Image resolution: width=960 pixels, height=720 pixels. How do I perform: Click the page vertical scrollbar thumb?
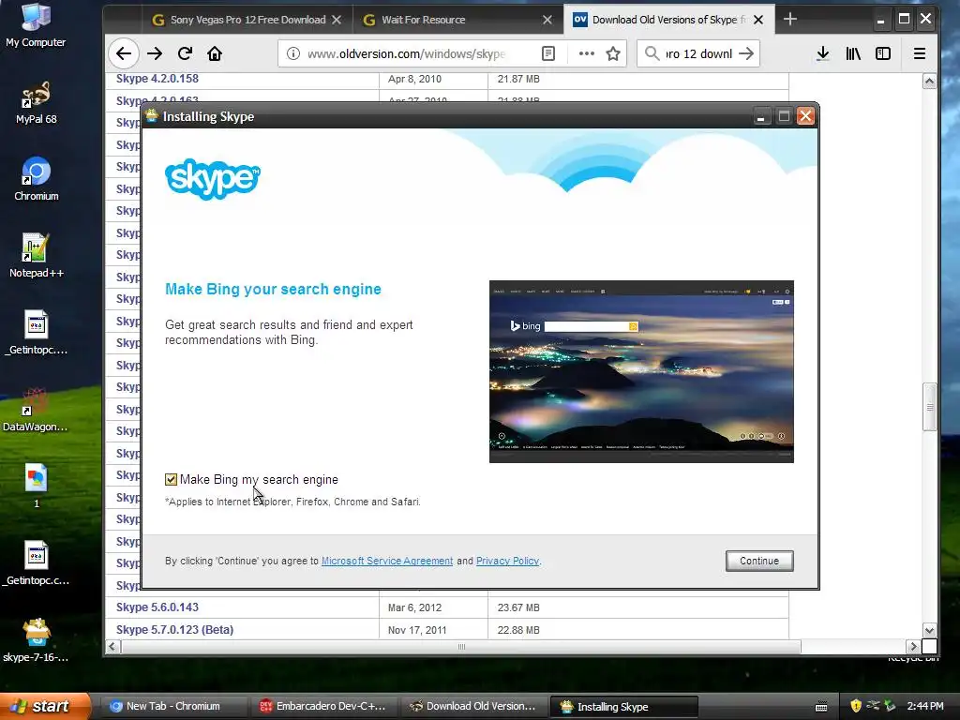click(x=929, y=407)
